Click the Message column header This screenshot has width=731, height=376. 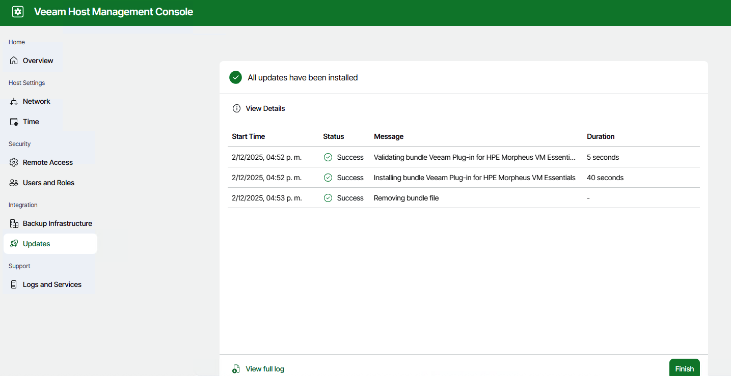(389, 136)
